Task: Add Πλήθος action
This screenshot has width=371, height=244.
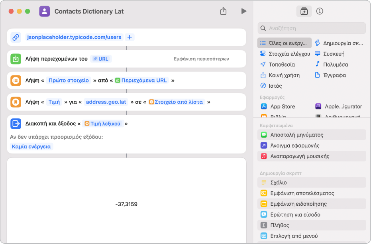Action: pyautogui.click(x=312, y=225)
